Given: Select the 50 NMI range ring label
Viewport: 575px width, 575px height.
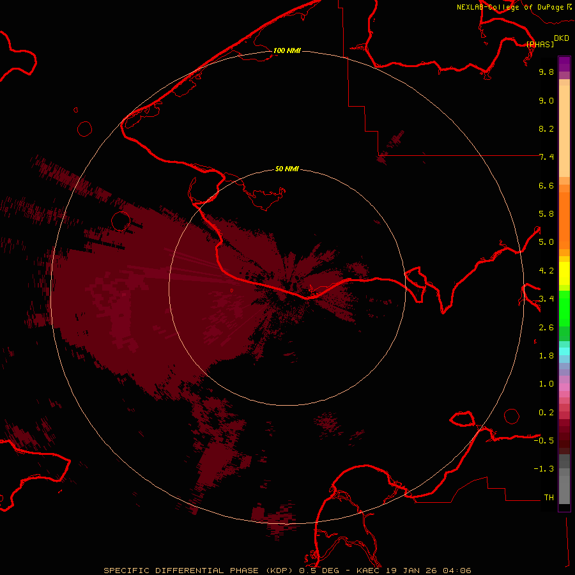Looking at the screenshot, I should (x=287, y=169).
